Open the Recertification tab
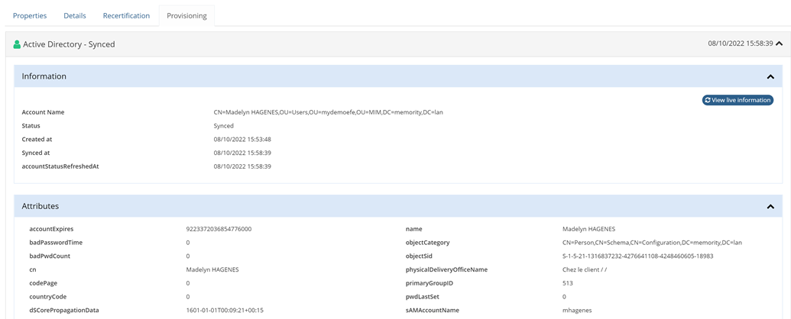The height and width of the screenshot is (319, 791). [126, 15]
